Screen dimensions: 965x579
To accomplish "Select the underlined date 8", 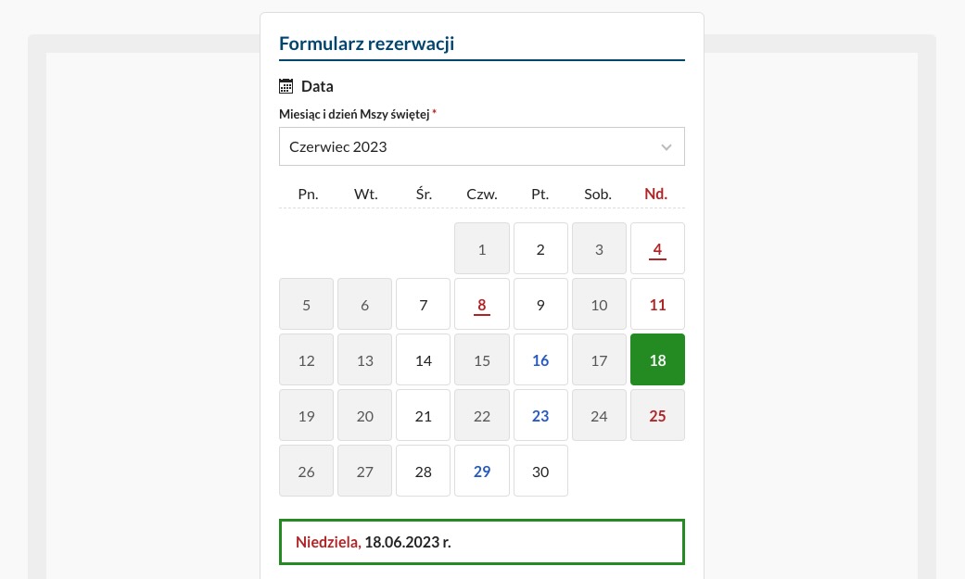I will tap(481, 304).
